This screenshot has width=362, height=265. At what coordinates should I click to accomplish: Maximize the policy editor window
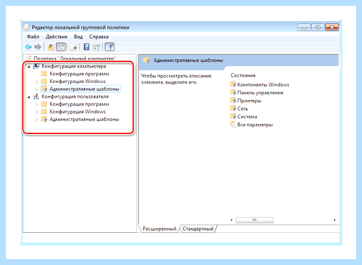318,27
